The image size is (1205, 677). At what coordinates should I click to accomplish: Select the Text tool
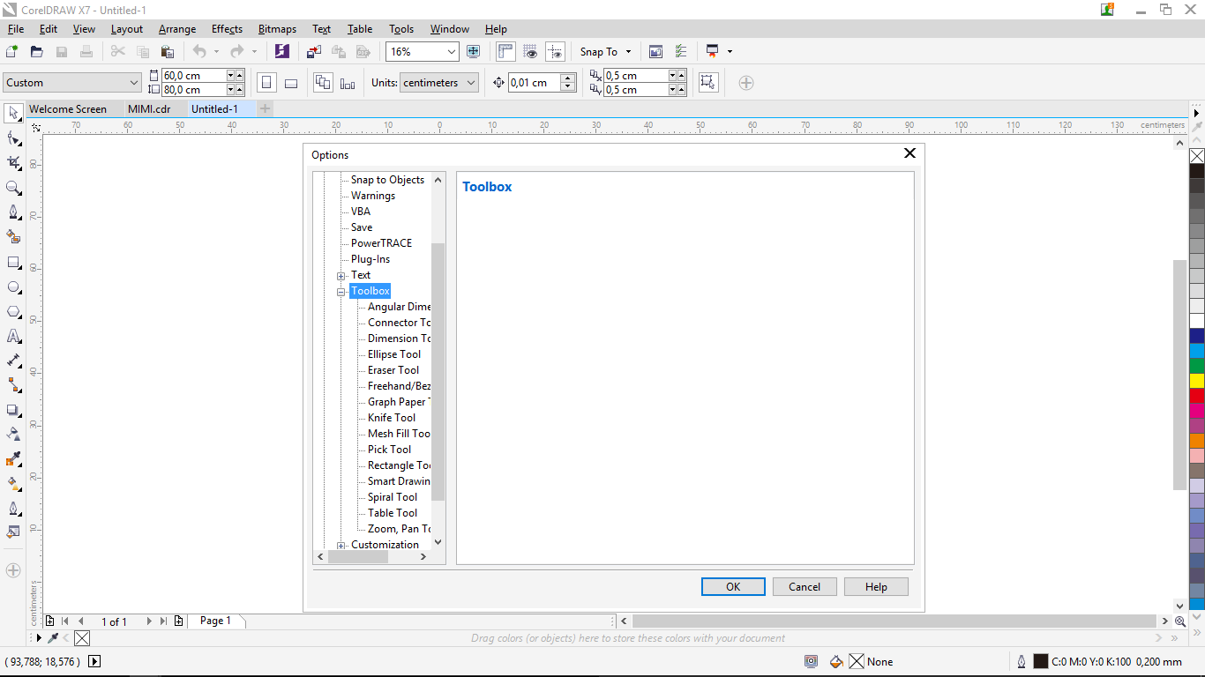click(13, 337)
